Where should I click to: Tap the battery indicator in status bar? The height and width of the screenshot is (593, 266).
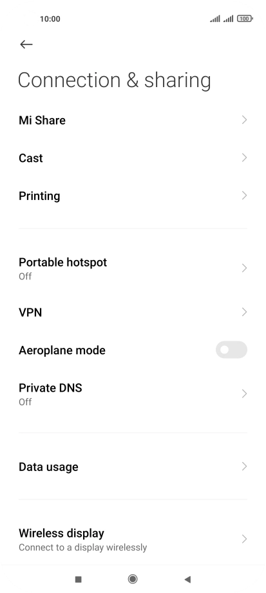click(245, 19)
